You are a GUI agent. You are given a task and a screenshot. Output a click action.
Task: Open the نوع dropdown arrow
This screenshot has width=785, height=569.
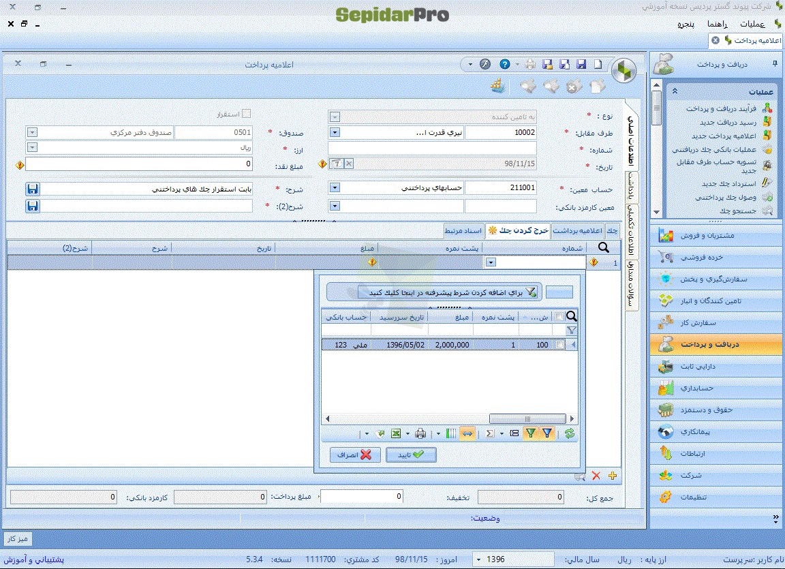click(x=335, y=117)
